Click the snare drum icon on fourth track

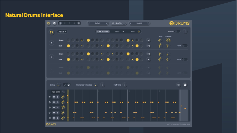(50, 113)
